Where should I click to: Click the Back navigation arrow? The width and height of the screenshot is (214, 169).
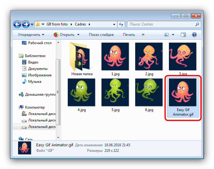pos(17,25)
